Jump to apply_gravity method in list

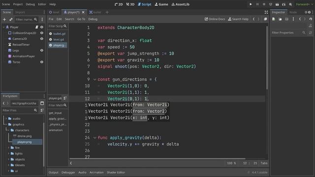(57, 118)
